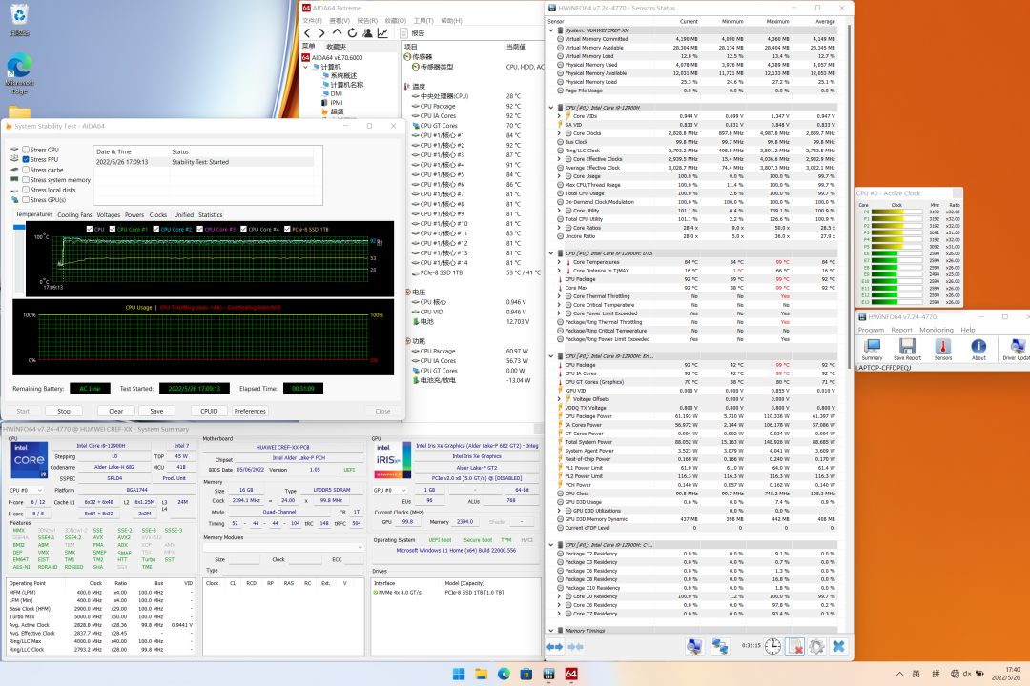1030x686 pixels.
Task: Click the Preferences button
Action: point(250,411)
